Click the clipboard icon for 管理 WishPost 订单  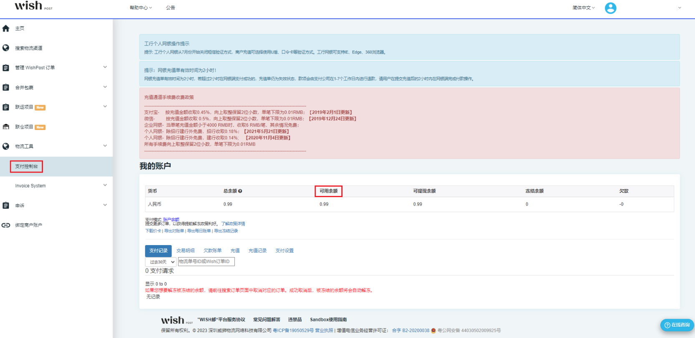point(6,68)
